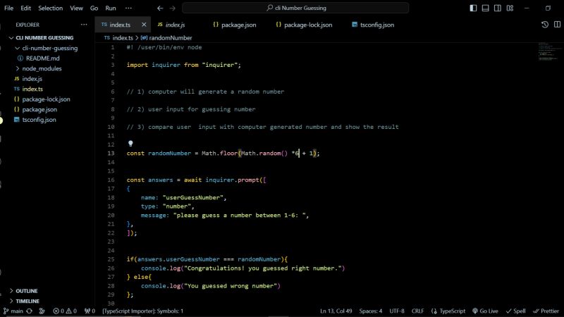This screenshot has width=564, height=317.
Task: Split the editor to the right
Action: click(x=557, y=25)
